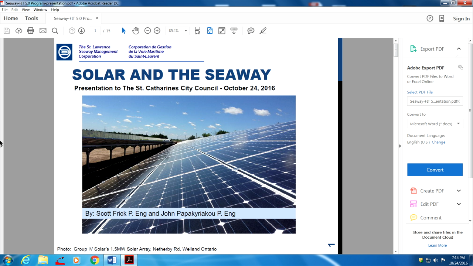Open Google Chrome from taskbar
Image resolution: width=473 pixels, height=266 pixels.
[x=95, y=260]
